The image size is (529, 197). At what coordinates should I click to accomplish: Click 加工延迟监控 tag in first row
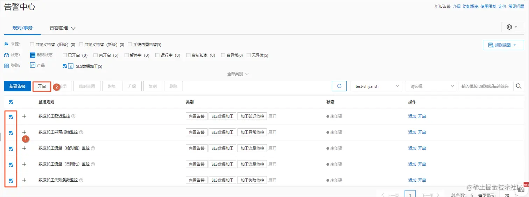click(x=252, y=116)
